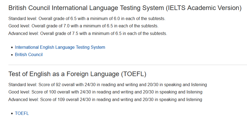Click the TOEFL Good level score 100 line
This screenshot has height=120, width=247.
(x=106, y=92)
